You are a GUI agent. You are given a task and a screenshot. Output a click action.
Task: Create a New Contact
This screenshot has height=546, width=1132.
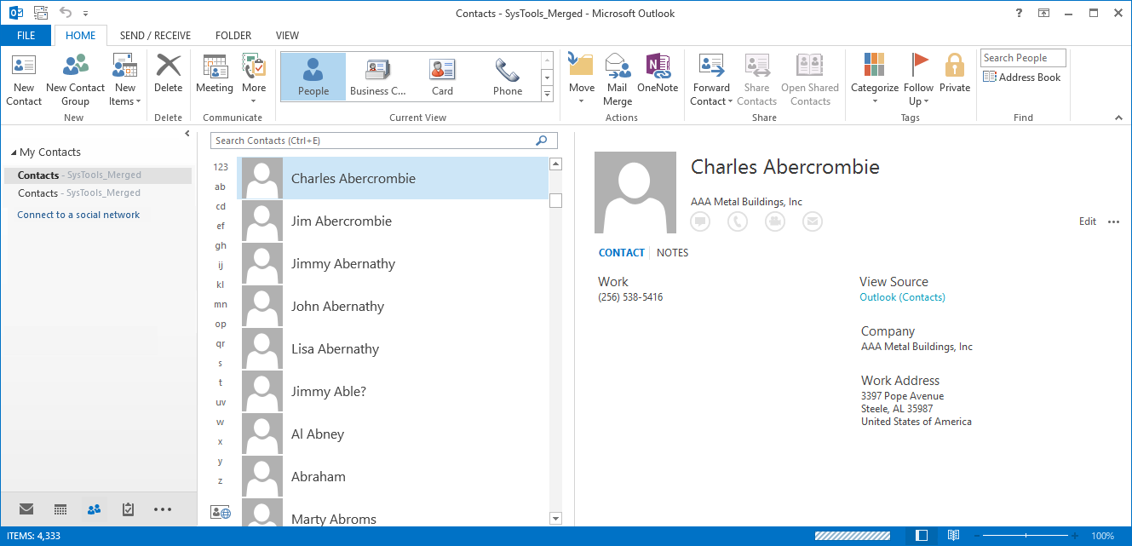click(x=24, y=80)
